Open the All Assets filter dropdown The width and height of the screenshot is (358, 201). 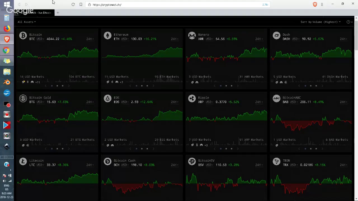pos(27,22)
